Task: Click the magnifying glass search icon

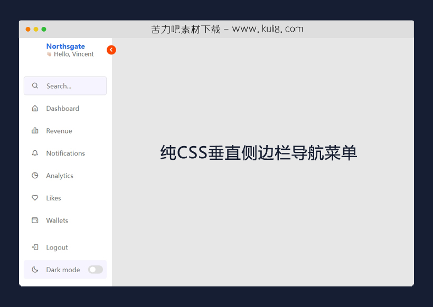Action: pyautogui.click(x=34, y=85)
